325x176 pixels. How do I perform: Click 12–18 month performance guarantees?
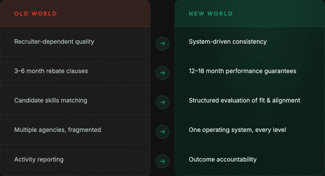coord(242,71)
